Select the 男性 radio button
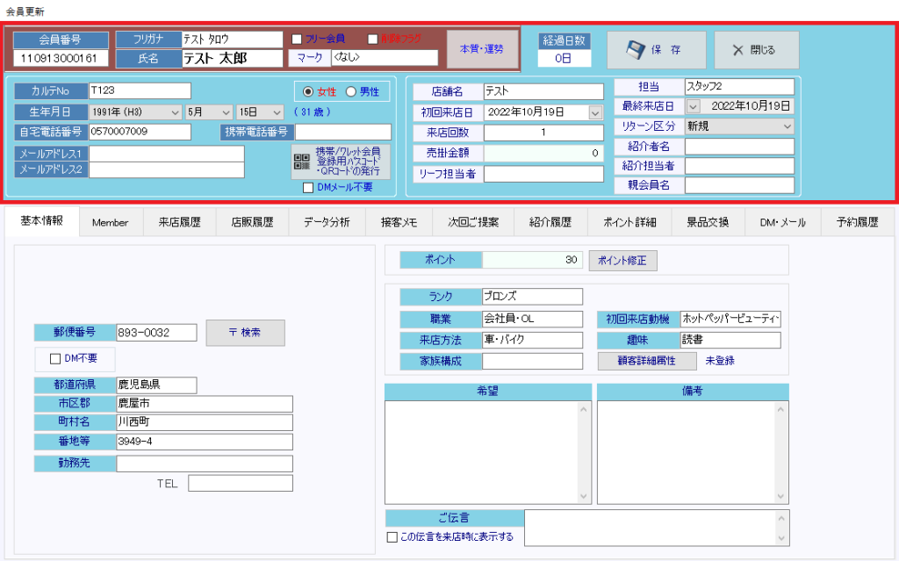The image size is (899, 561). tap(351, 91)
